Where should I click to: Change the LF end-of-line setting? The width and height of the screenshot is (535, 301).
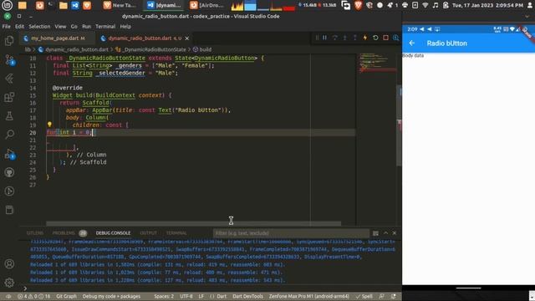[201, 296]
